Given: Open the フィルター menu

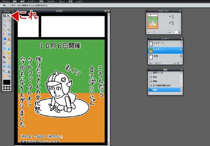Looking at the screenshot, I should 51,1.
